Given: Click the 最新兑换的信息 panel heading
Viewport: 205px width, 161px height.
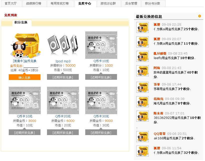Looking at the screenshot, I should click(x=149, y=16).
